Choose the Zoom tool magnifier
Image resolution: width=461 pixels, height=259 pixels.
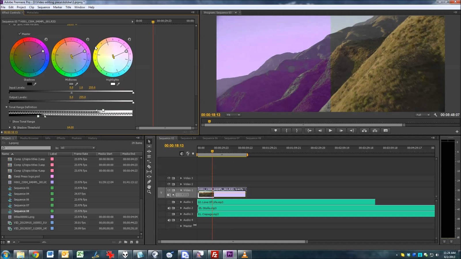click(149, 192)
